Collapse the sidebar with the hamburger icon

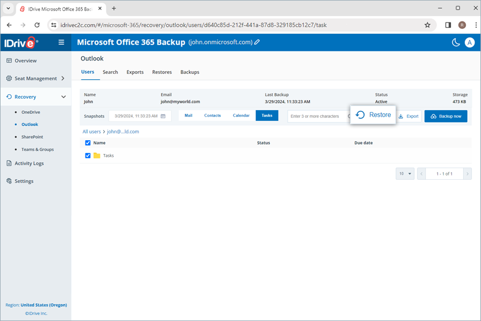[61, 42]
